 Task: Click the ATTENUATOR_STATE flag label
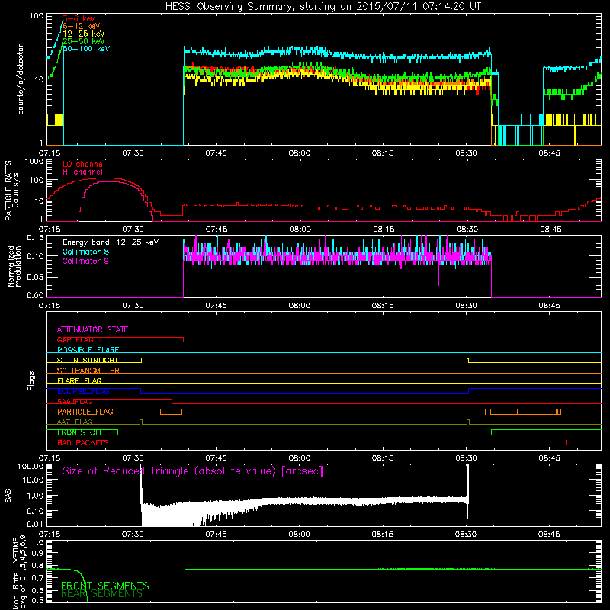(92, 329)
